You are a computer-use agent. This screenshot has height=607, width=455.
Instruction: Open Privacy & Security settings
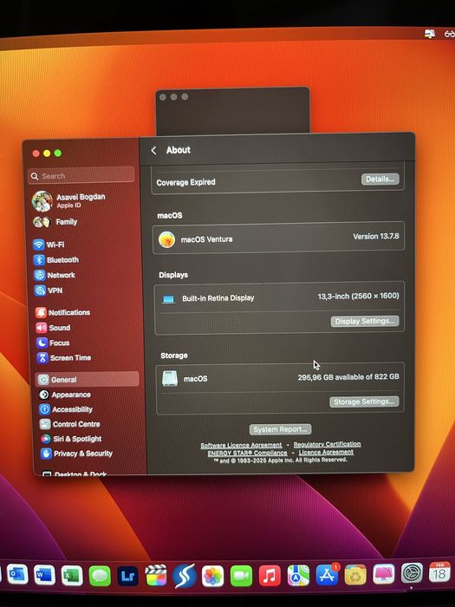(76, 454)
